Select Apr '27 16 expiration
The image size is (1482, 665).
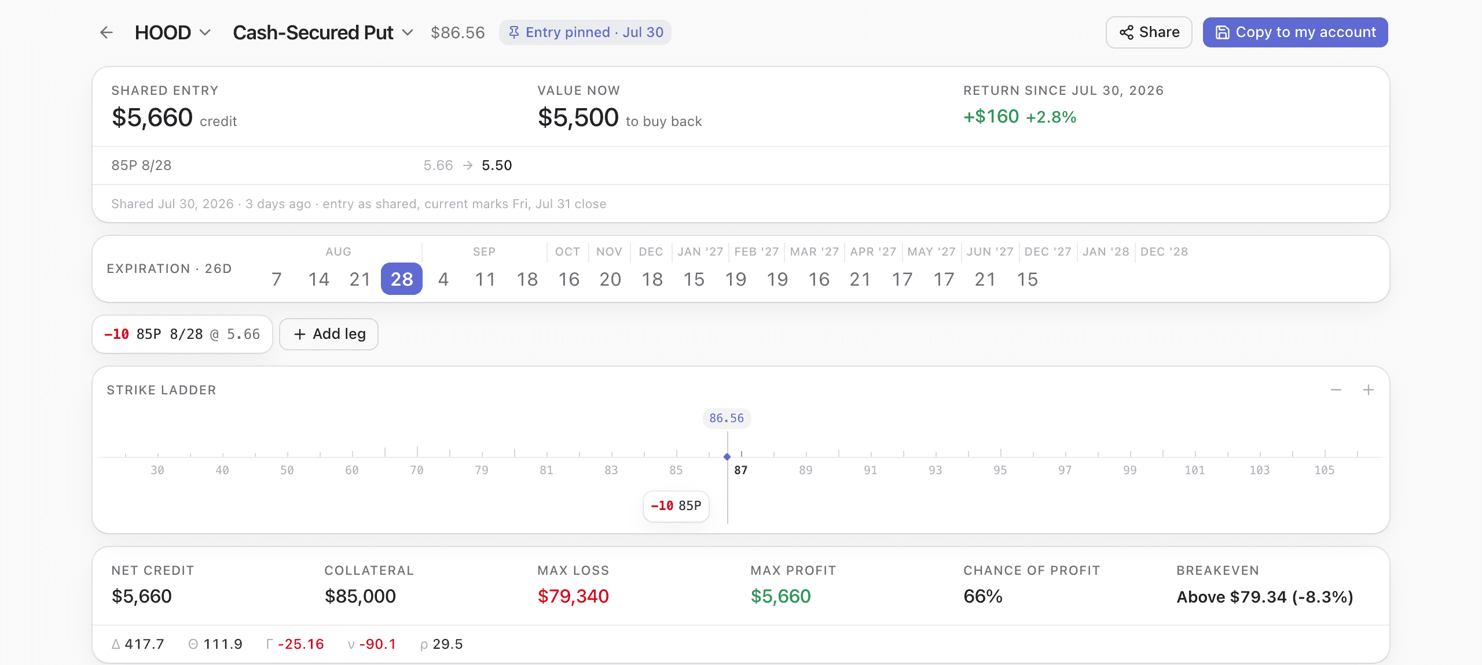(819, 279)
